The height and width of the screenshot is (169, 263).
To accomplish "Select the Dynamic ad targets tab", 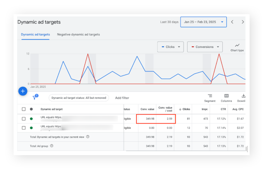I will (x=35, y=34).
